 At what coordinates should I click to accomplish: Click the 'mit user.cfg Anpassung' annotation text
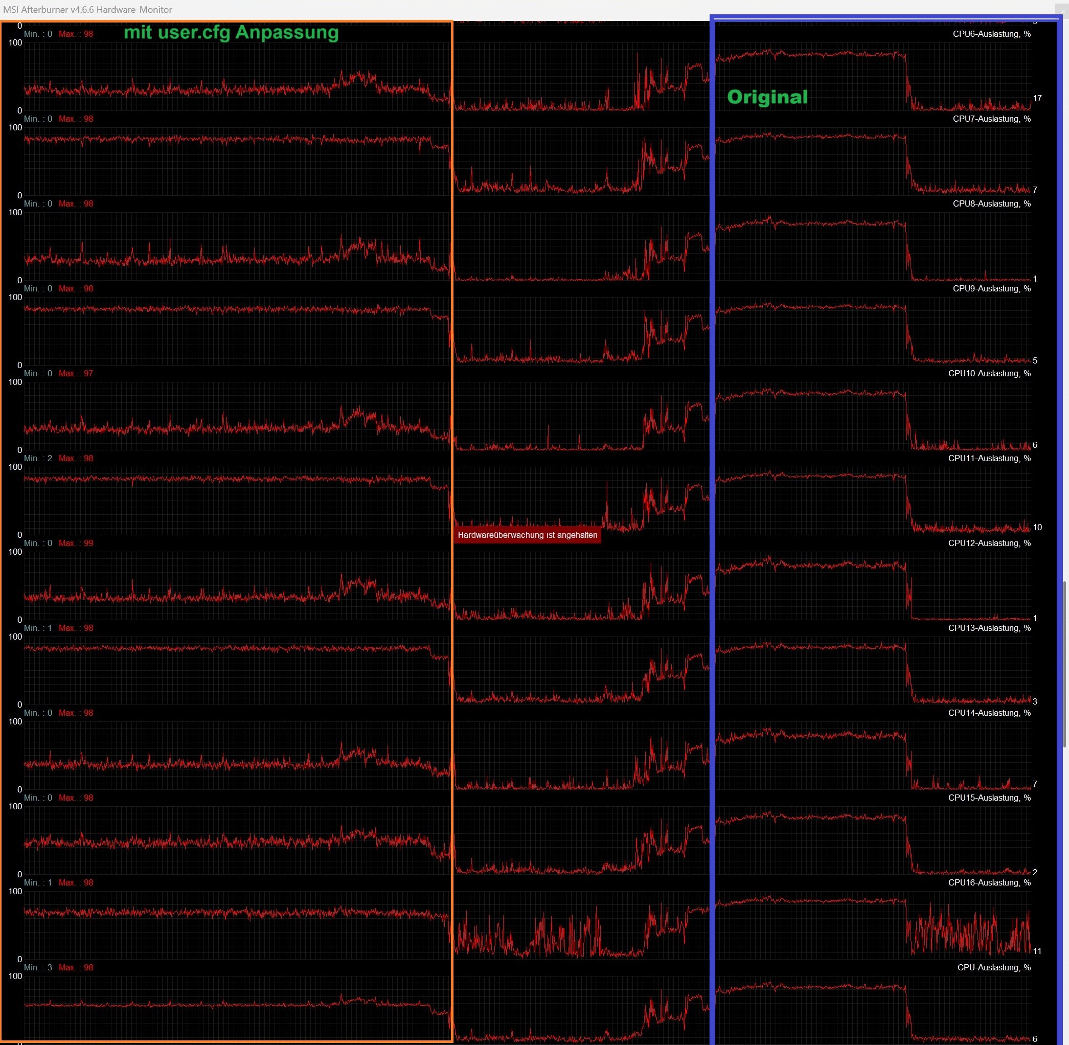coord(231,33)
